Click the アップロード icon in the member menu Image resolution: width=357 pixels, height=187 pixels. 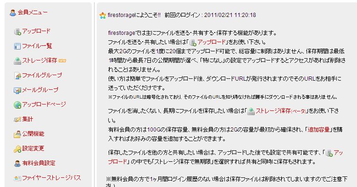pyautogui.click(x=17, y=32)
